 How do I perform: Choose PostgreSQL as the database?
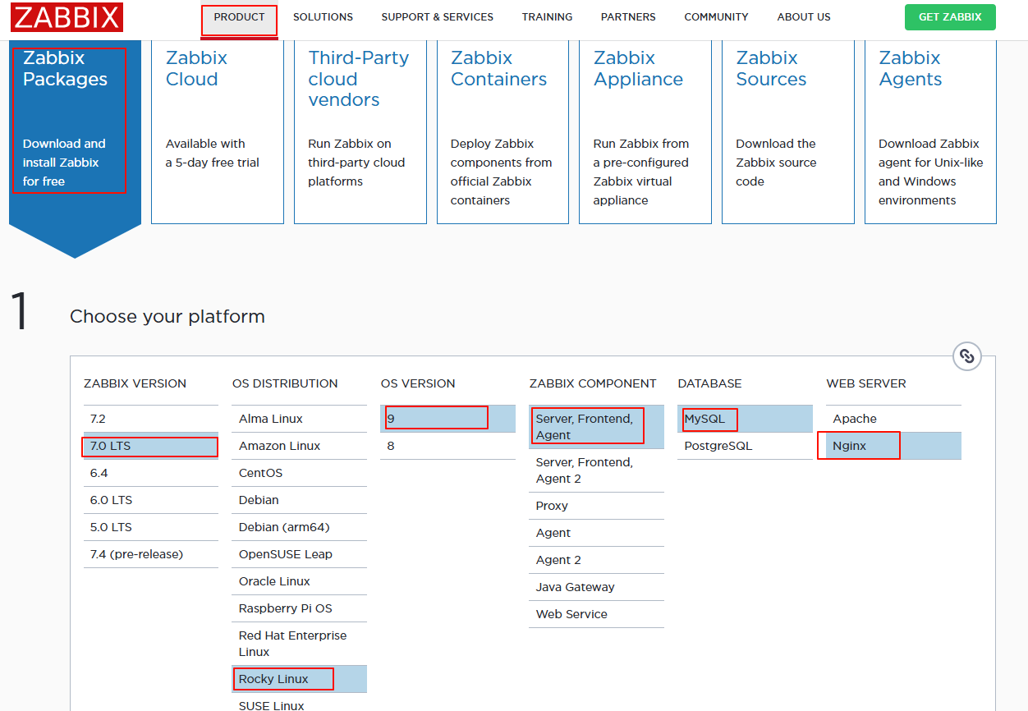pos(746,446)
